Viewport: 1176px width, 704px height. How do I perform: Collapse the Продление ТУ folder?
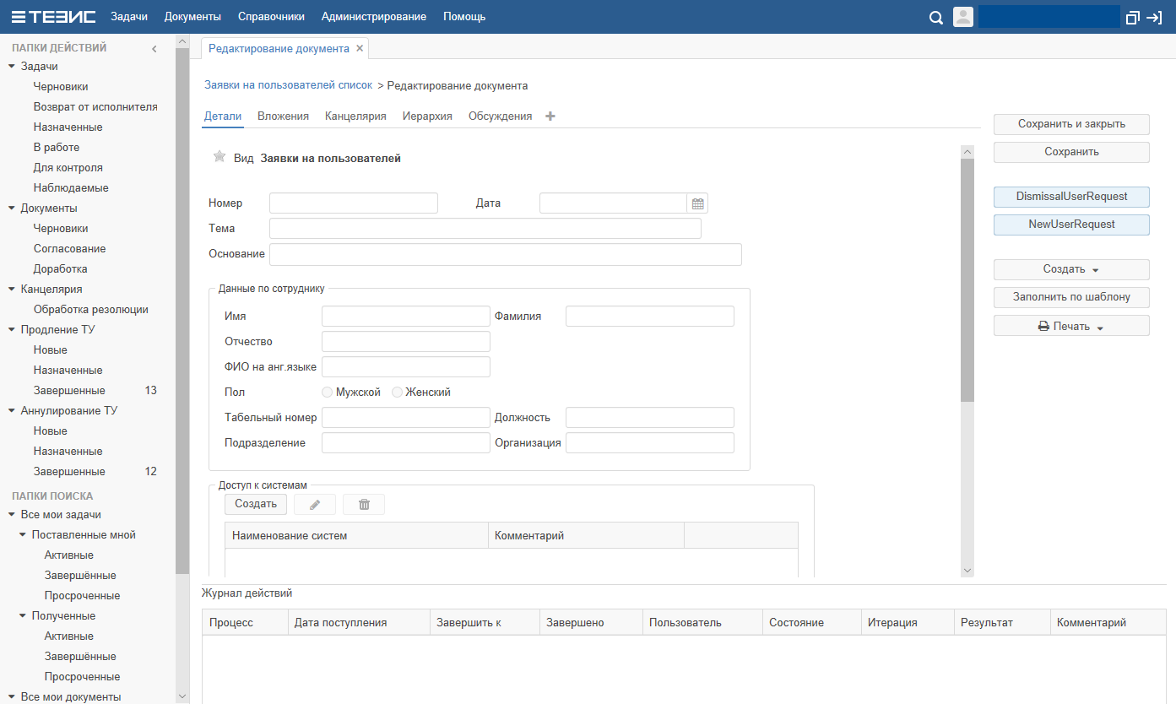click(x=12, y=329)
